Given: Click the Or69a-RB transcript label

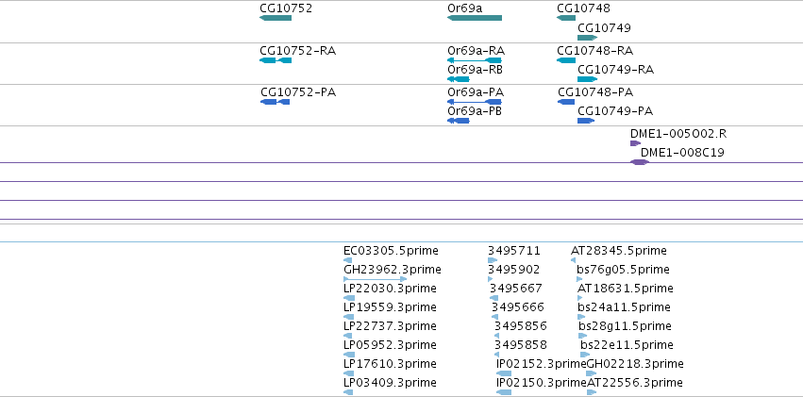Looking at the screenshot, I should pyautogui.click(x=476, y=70).
